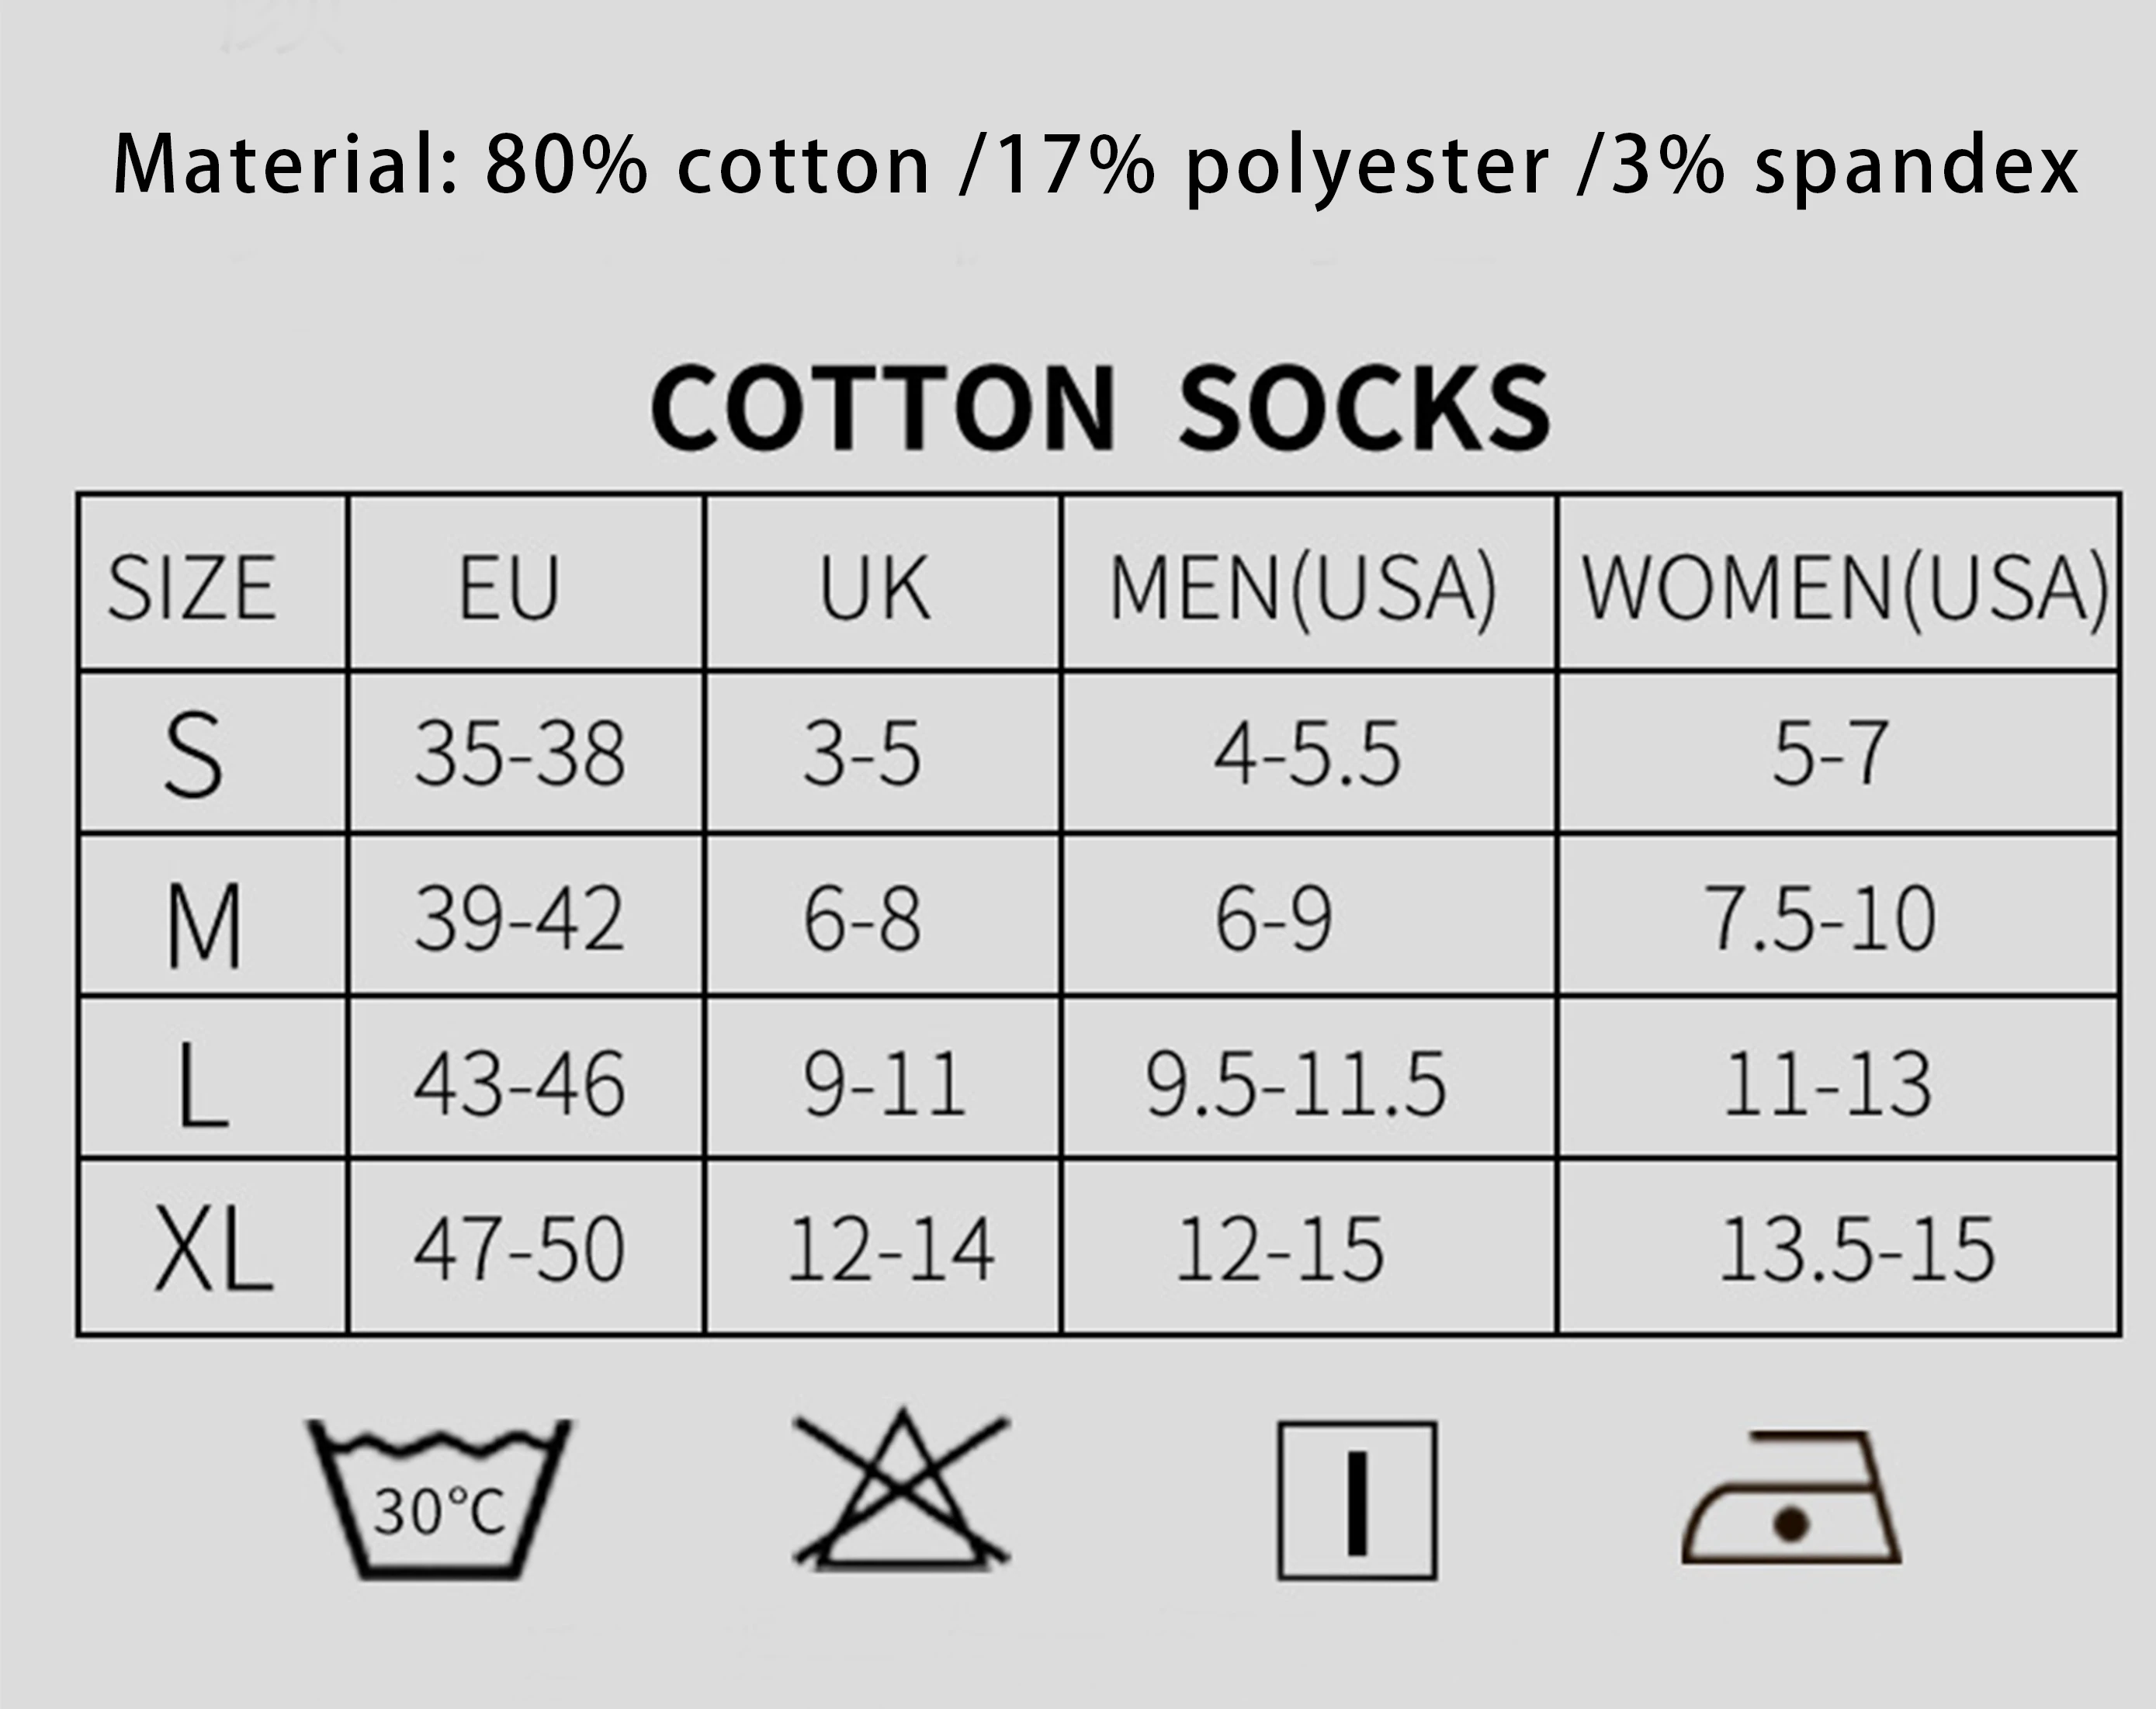Click the SIZE column header
Viewport: 2156px width, 1709px height.
click(x=192, y=588)
